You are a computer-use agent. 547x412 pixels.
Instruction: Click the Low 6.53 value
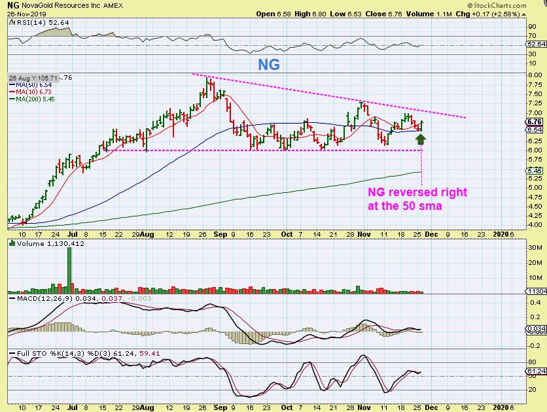pos(345,14)
